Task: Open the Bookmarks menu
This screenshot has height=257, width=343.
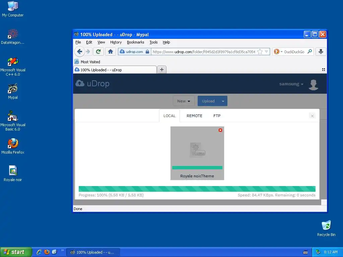Action: [135, 42]
